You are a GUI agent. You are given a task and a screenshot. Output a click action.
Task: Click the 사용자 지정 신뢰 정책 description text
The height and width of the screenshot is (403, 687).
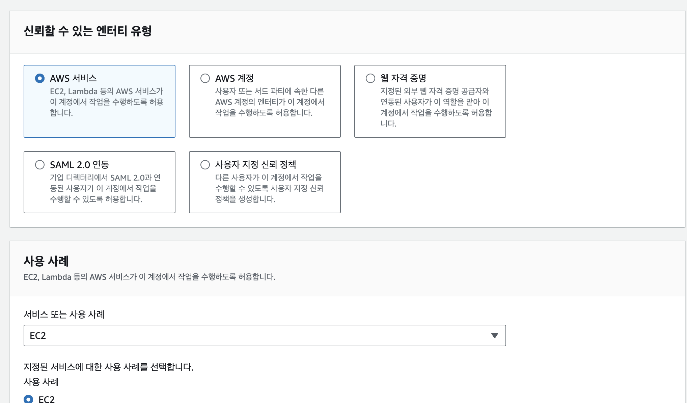[x=269, y=188]
